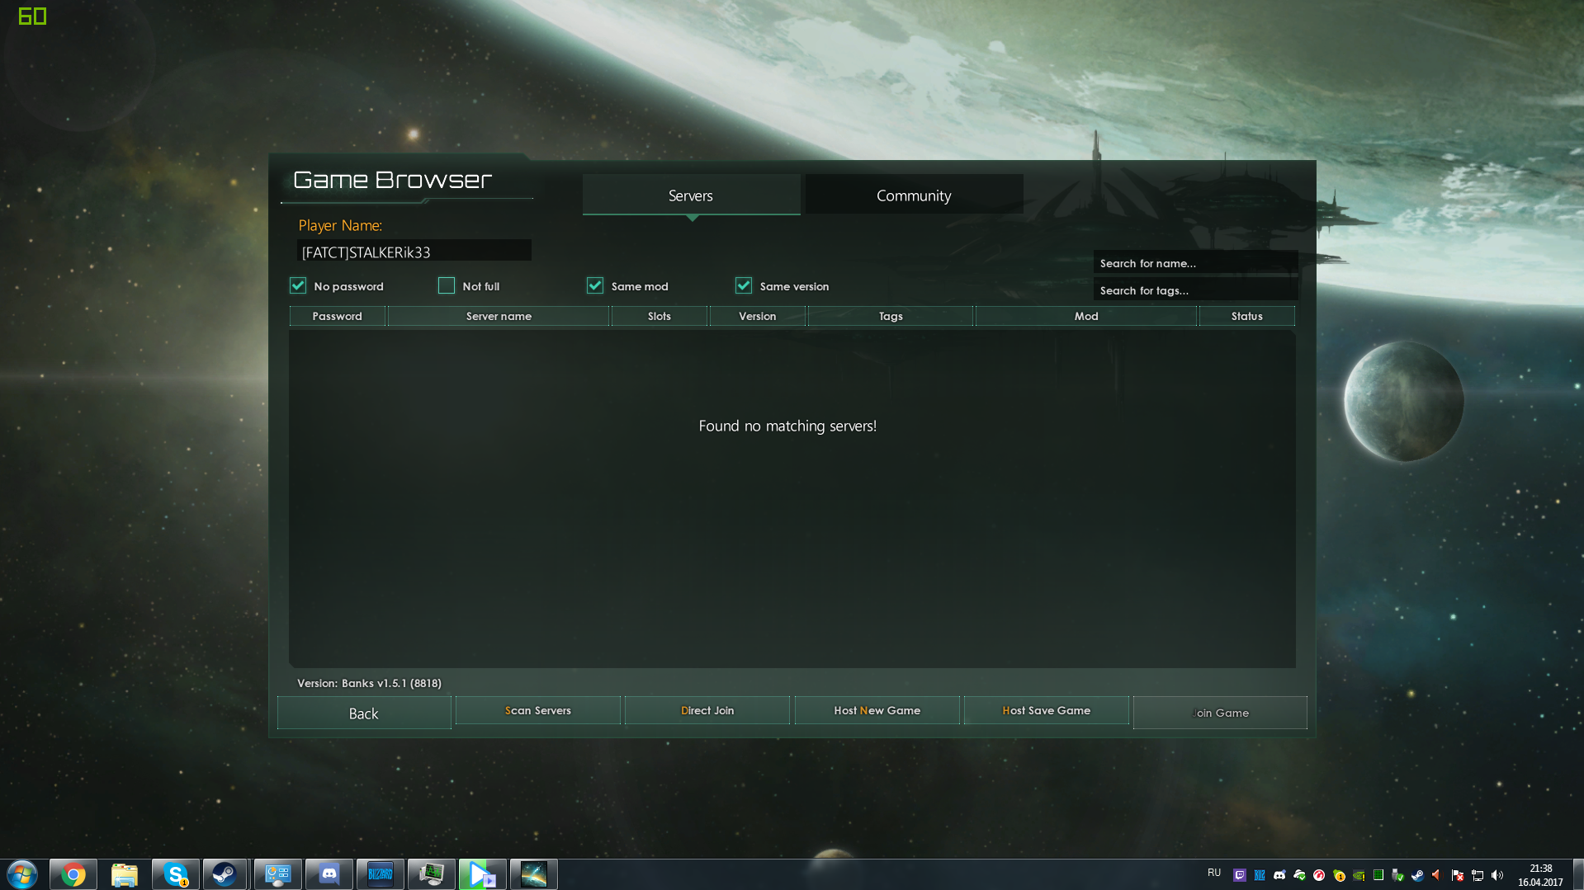This screenshot has width=1584, height=890.
Task: Disable the No password filter
Action: (298, 285)
